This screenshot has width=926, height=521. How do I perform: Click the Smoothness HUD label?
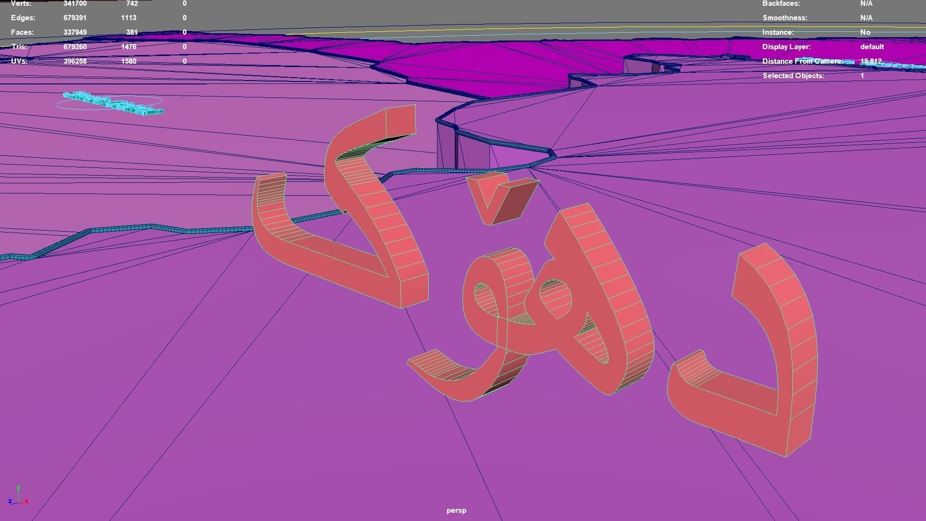point(785,18)
